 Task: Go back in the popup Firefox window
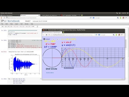[x=44, y=35]
